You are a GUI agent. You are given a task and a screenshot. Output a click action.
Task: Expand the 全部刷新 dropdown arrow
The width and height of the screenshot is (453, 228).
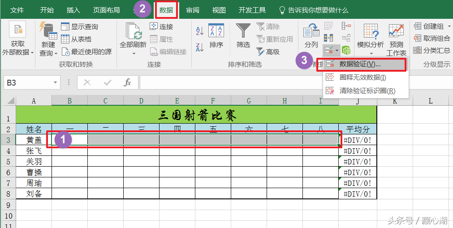134,53
